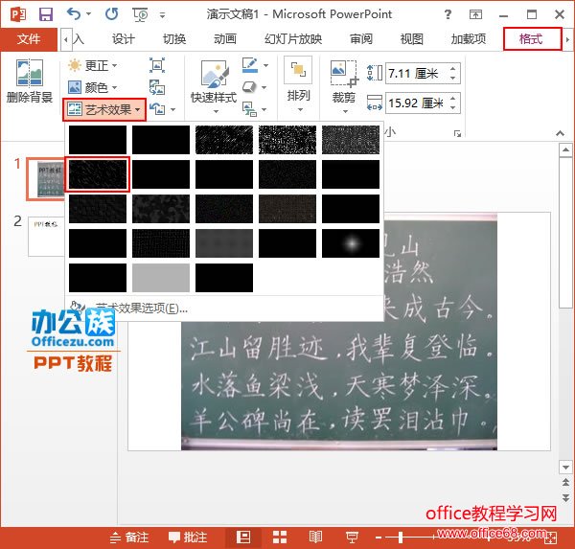Start slideshow from beginning icon in quick access
This screenshot has width=575, height=549.
click(140, 14)
